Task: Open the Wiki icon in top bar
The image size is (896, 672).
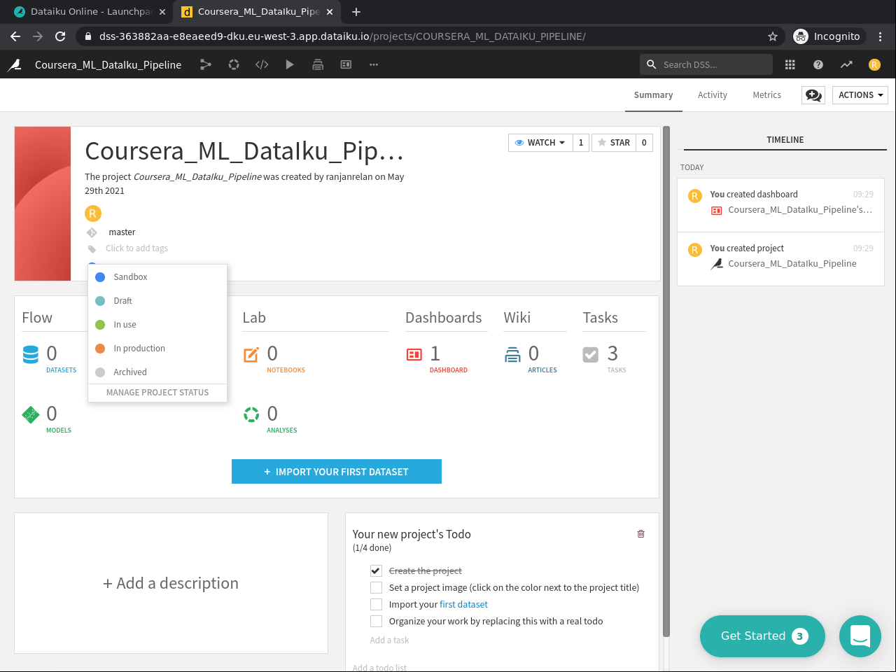Action: [318, 64]
